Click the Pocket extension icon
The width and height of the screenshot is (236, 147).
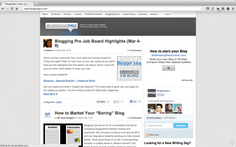pyautogui.click(x=208, y=9)
